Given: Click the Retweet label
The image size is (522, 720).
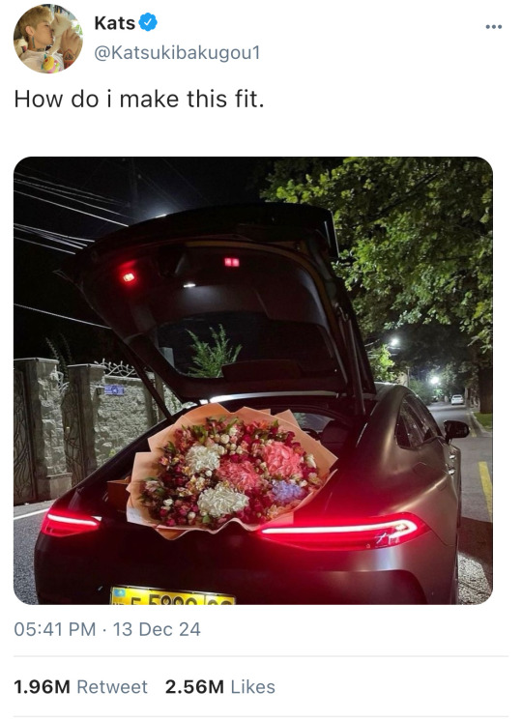Looking at the screenshot, I should [x=112, y=687].
